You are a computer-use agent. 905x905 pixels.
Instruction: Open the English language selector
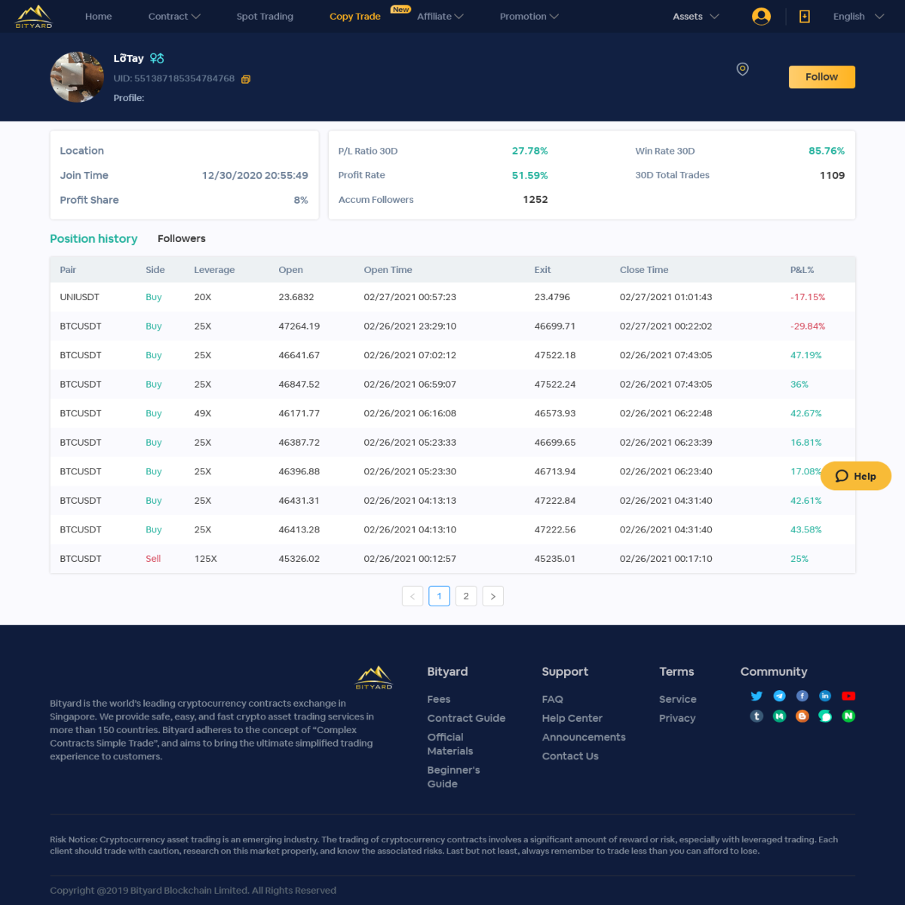[858, 16]
